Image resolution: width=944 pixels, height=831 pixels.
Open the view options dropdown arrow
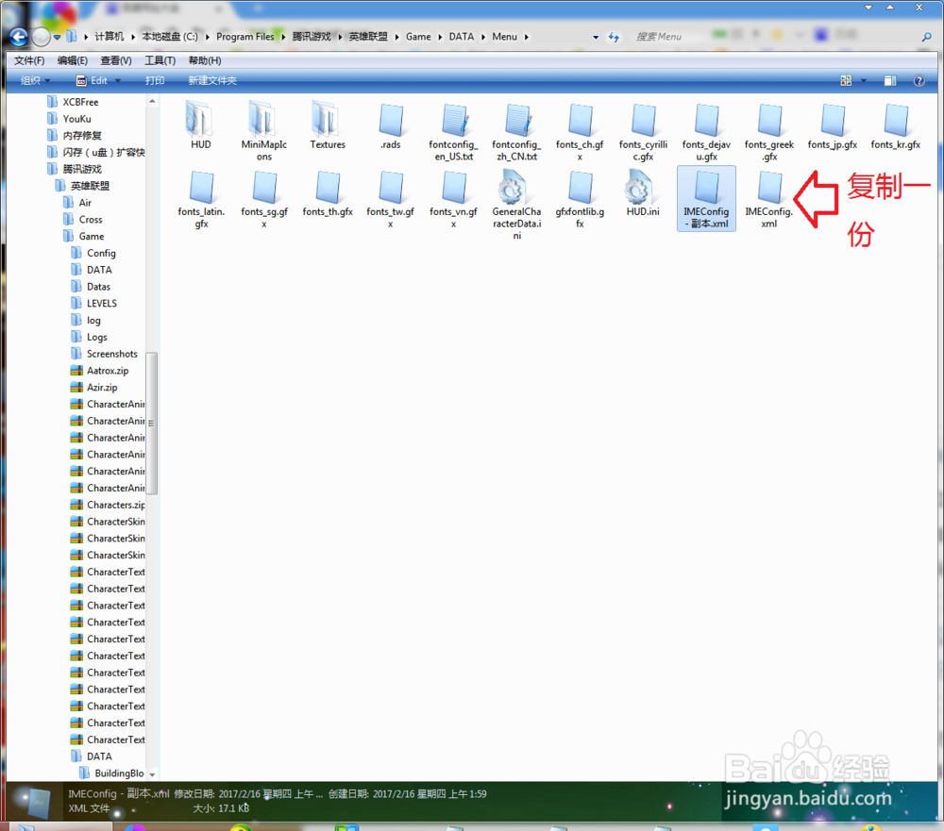point(864,80)
